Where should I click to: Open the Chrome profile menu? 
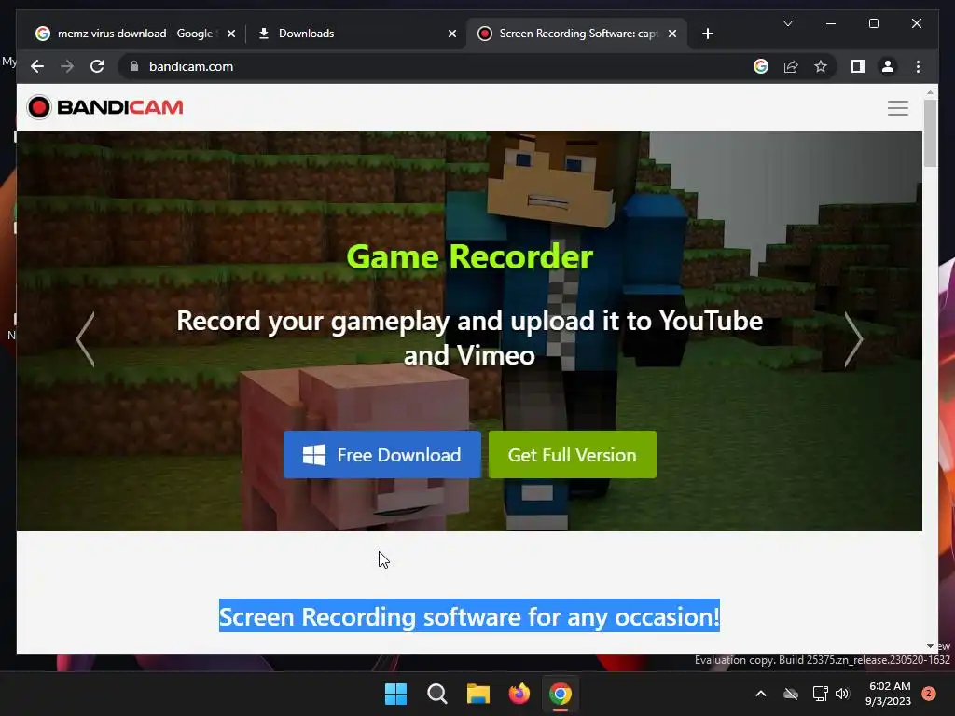coord(888,66)
